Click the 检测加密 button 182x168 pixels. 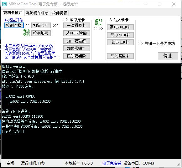pyautogui.click(x=41, y=33)
